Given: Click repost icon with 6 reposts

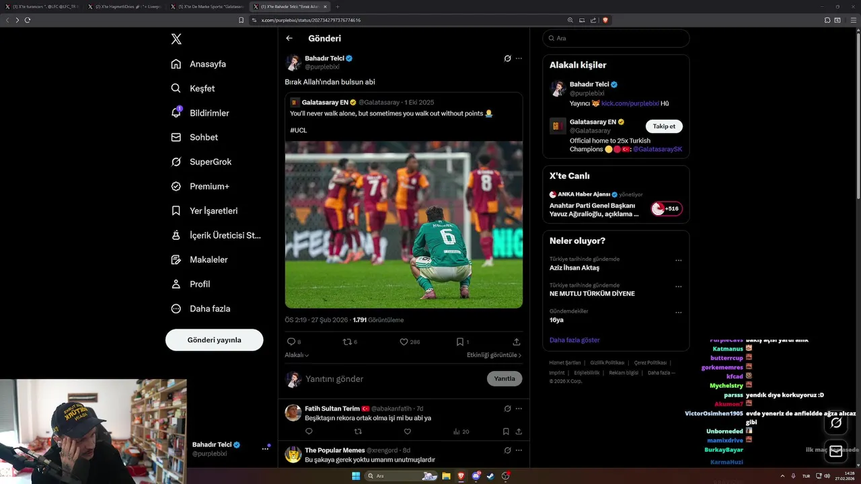Looking at the screenshot, I should [347, 341].
